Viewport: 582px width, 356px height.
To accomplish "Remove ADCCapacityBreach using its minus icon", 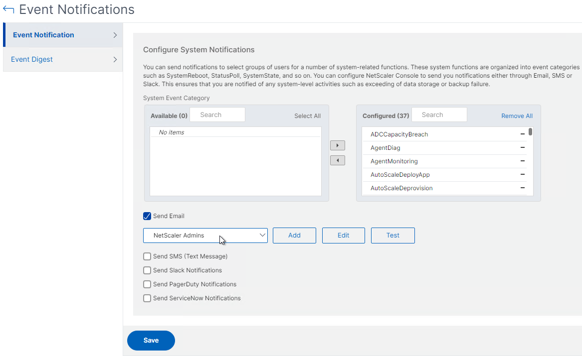I will pyautogui.click(x=522, y=134).
